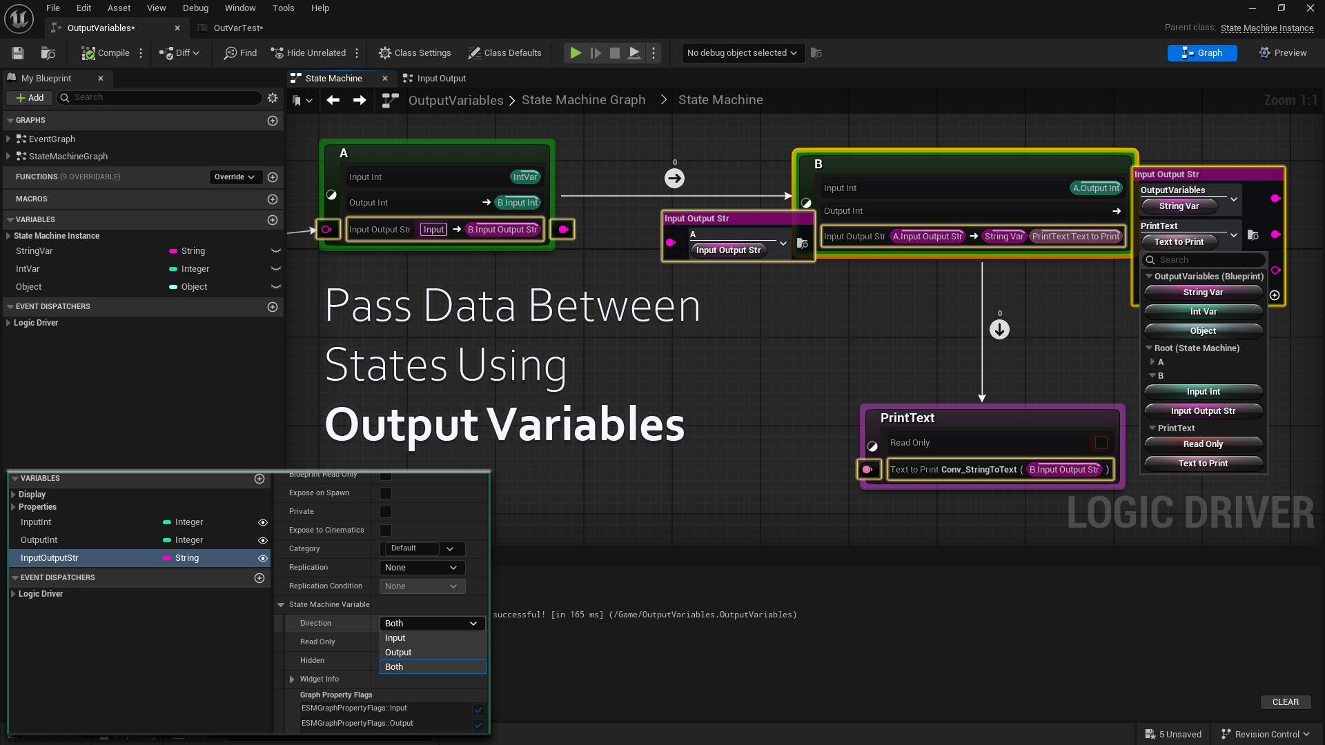Toggle Expose to Cinematics checkbox
Screen dimensions: 1325x745
pos(386,530)
